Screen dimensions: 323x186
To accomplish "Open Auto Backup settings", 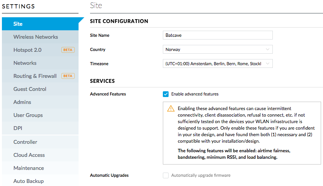I will [40, 181].
